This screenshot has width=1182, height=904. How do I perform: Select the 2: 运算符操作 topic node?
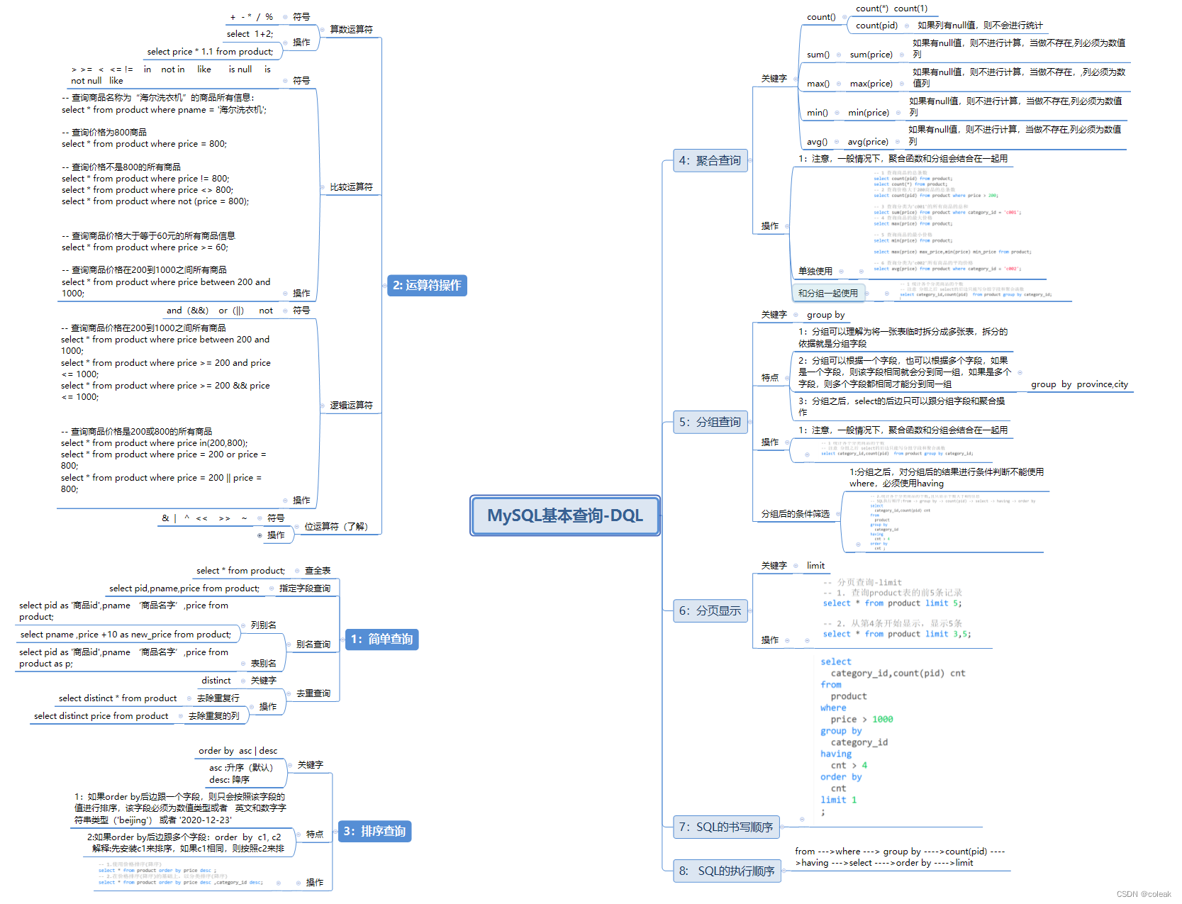[x=427, y=286]
